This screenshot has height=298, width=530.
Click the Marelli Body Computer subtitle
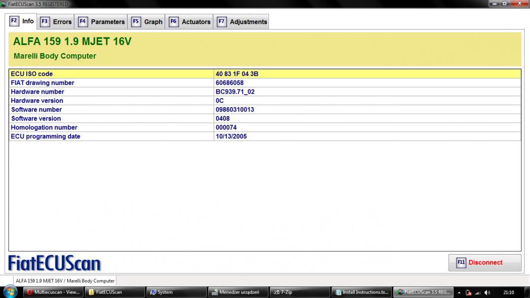click(55, 56)
